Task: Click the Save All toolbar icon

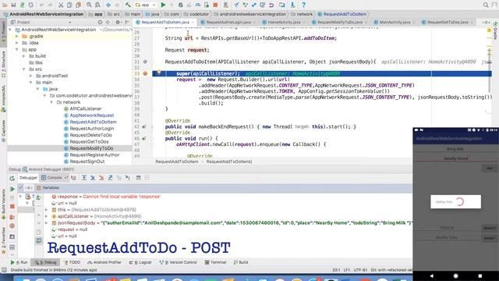Action: coord(13,5)
